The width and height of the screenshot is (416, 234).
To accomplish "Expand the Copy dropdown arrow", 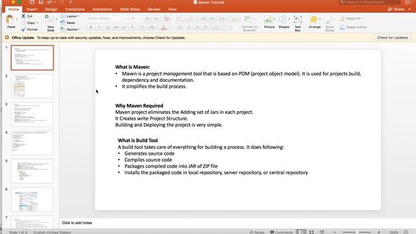I will click(37, 23).
